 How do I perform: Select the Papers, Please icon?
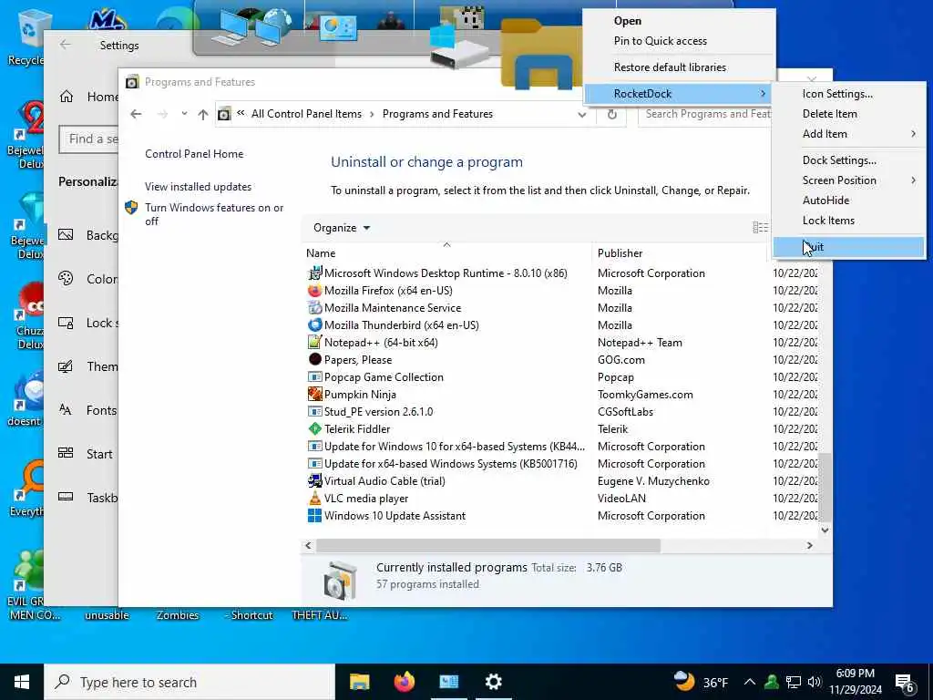tap(314, 359)
